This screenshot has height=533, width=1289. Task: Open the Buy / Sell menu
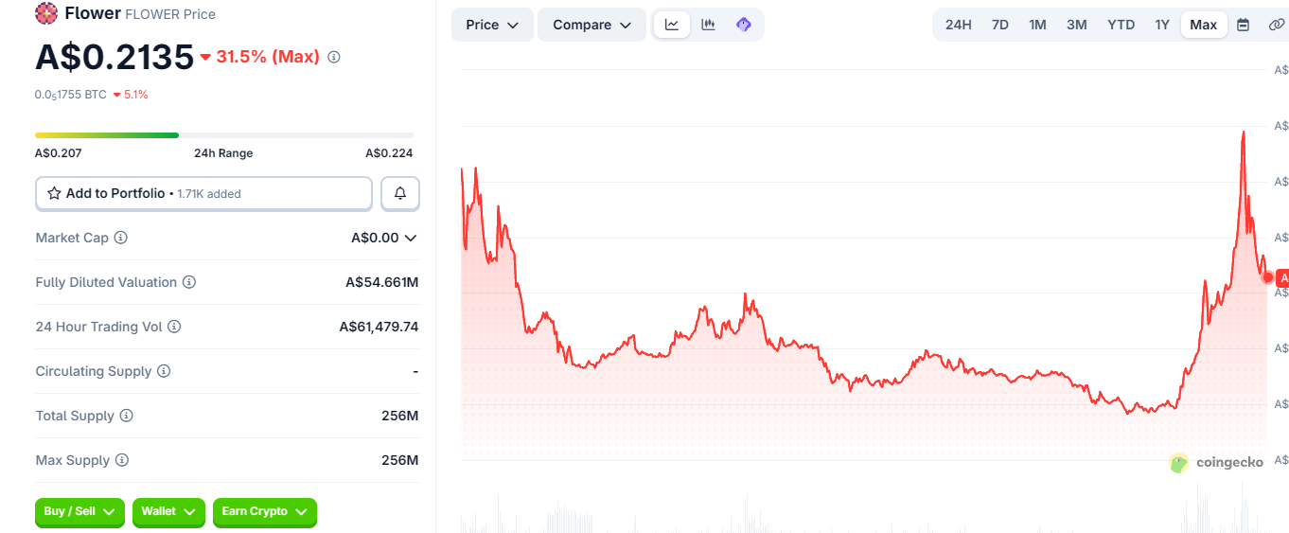79,511
